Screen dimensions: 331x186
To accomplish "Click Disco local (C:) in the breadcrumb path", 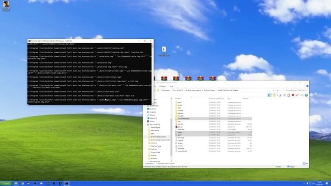I will (x=178, y=90).
